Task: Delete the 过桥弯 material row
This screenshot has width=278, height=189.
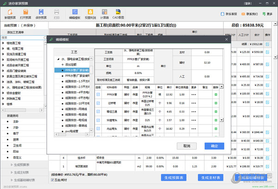Action: (x=216, y=103)
